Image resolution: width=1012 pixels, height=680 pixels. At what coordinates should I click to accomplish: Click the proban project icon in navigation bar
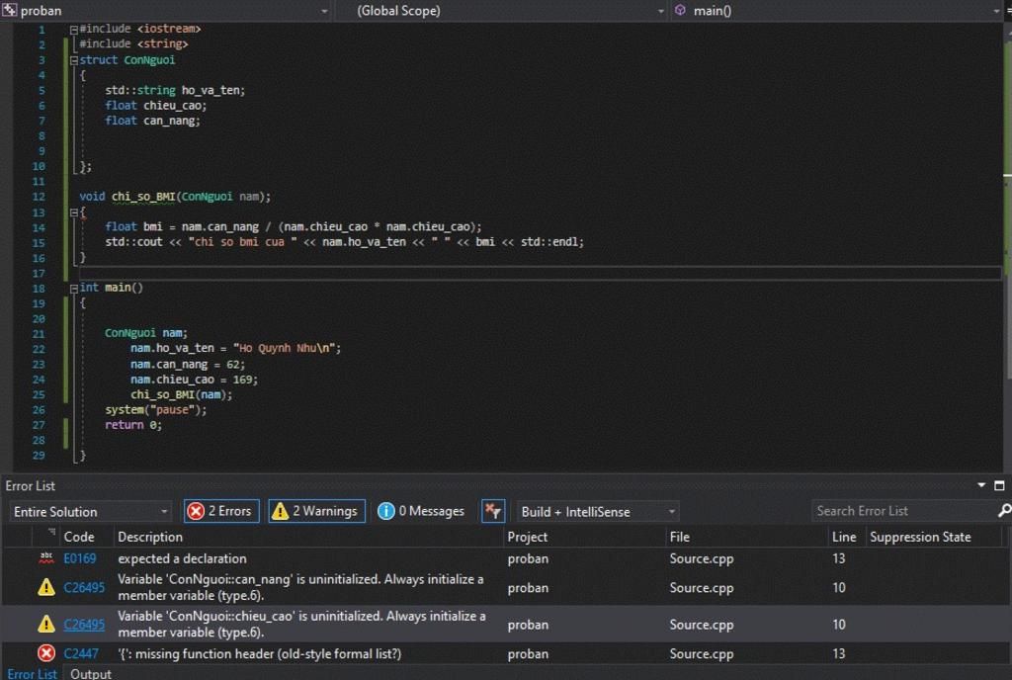pos(9,10)
